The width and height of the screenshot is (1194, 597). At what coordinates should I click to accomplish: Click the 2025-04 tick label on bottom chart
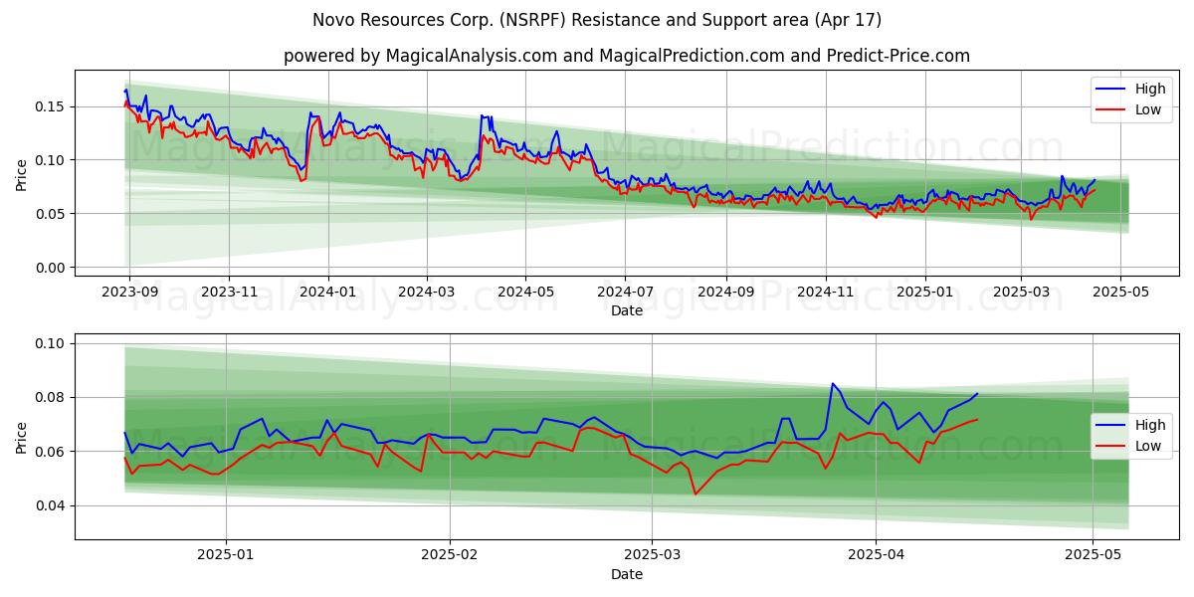pyautogui.click(x=876, y=557)
